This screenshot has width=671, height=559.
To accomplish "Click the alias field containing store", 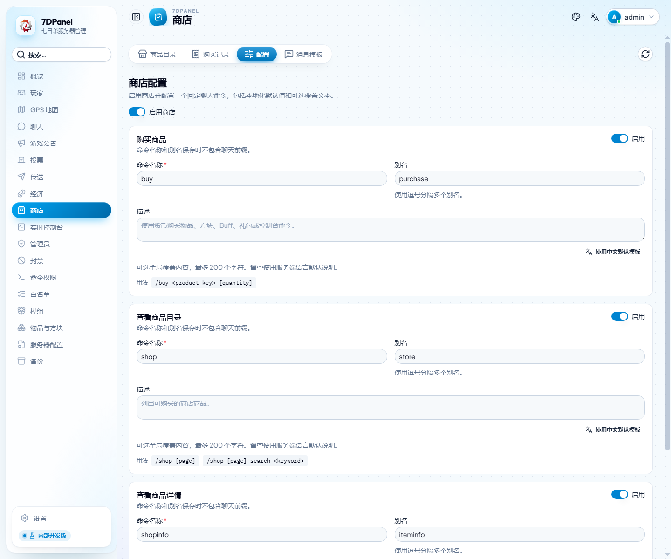I will (520, 356).
